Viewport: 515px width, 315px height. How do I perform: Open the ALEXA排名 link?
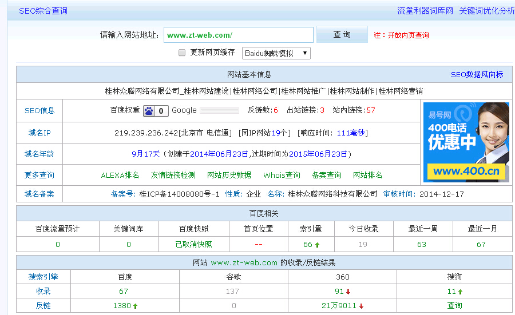coord(120,175)
